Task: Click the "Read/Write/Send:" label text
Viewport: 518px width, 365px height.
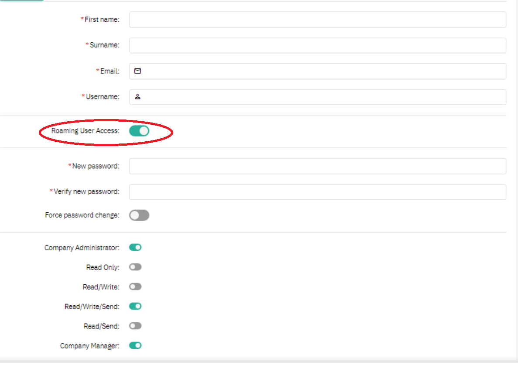Action: pos(92,307)
